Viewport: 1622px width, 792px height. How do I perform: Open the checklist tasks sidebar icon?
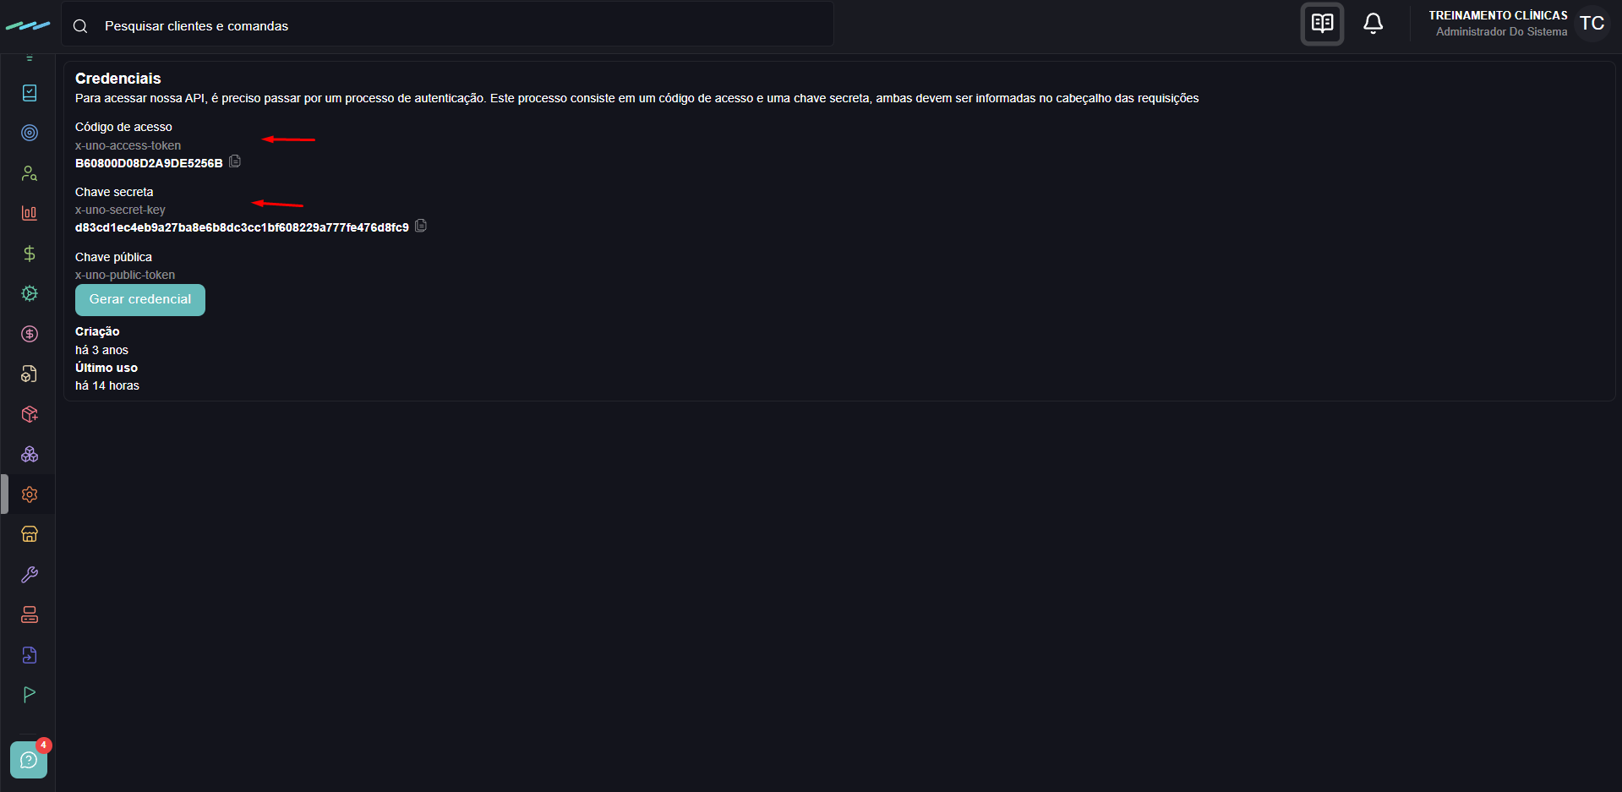click(30, 93)
